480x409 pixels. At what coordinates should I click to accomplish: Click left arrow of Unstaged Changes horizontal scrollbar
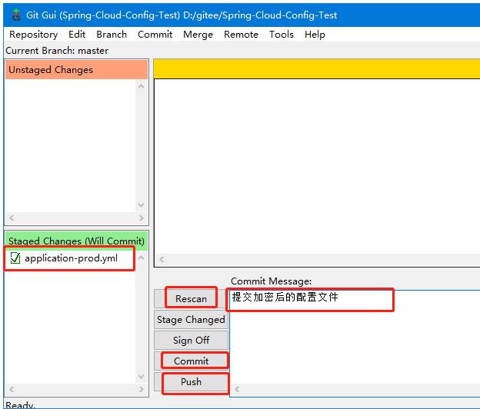pos(12,218)
